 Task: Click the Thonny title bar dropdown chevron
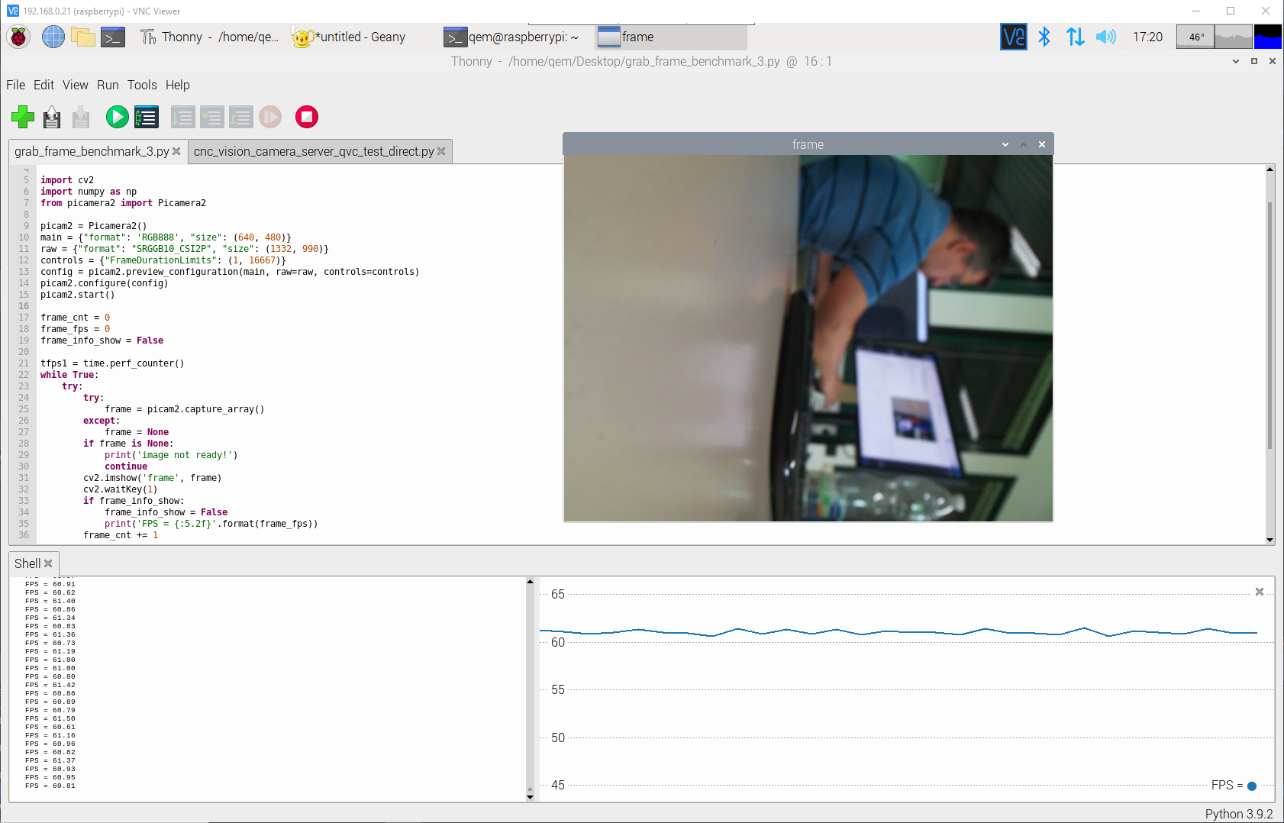[x=1236, y=61]
